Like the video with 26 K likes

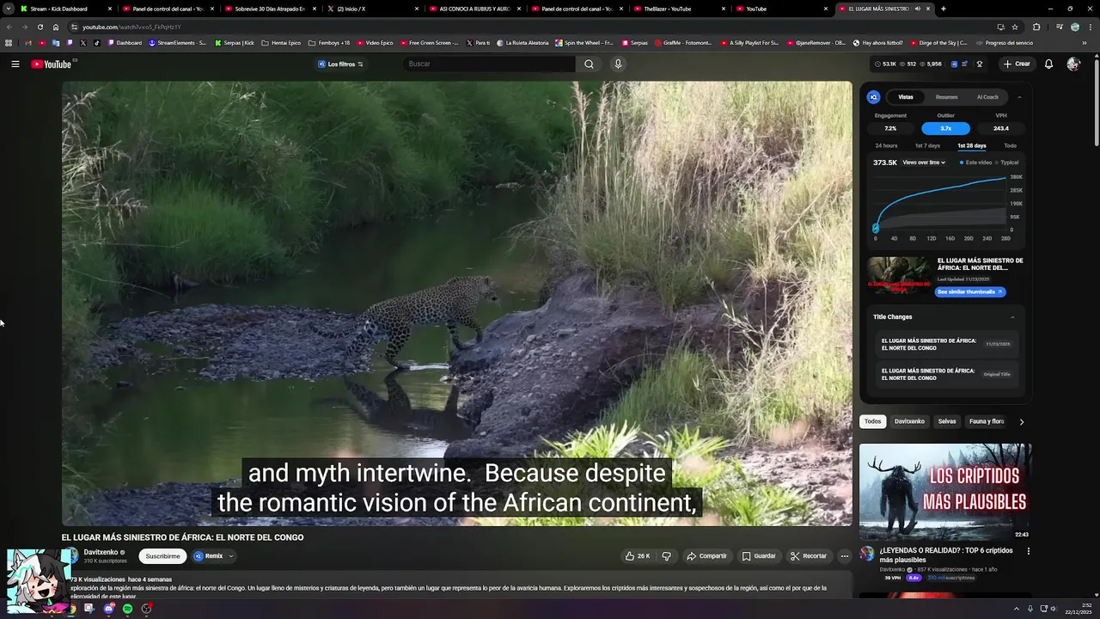638,556
